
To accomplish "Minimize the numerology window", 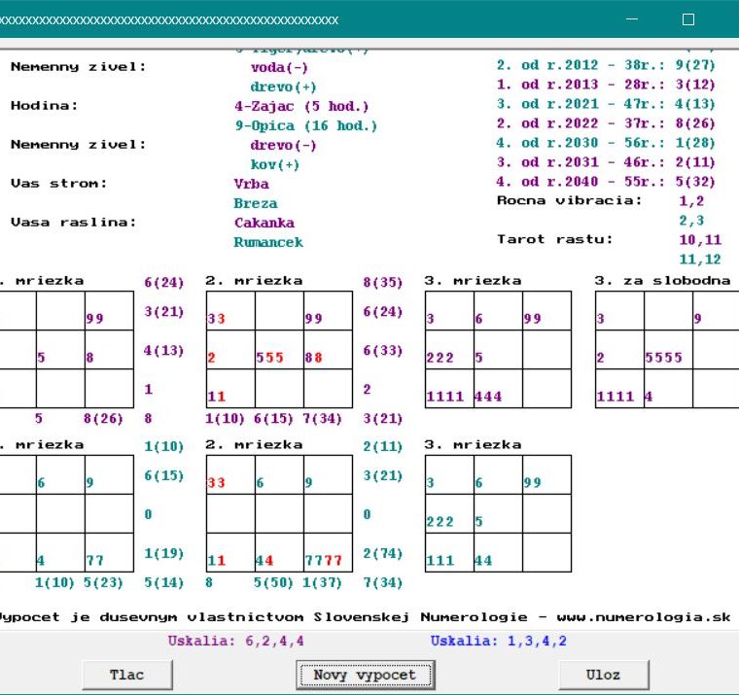I will [x=632, y=19].
